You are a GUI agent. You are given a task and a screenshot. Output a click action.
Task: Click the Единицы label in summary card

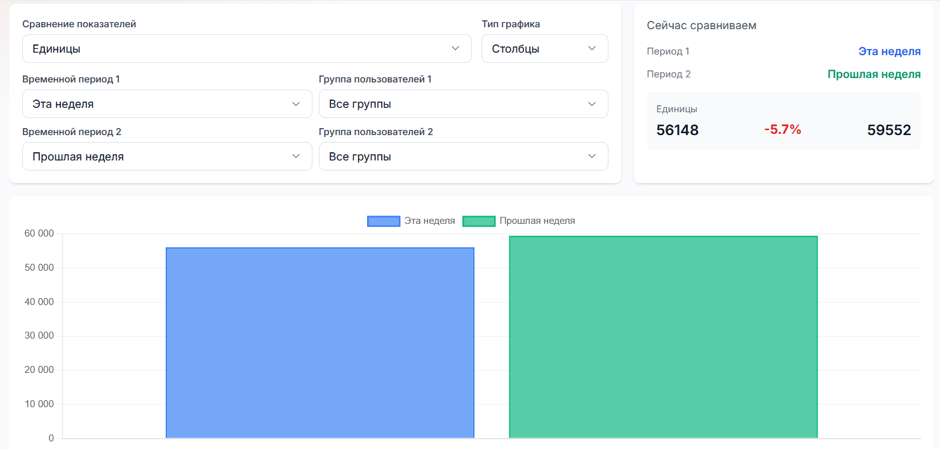(x=677, y=109)
